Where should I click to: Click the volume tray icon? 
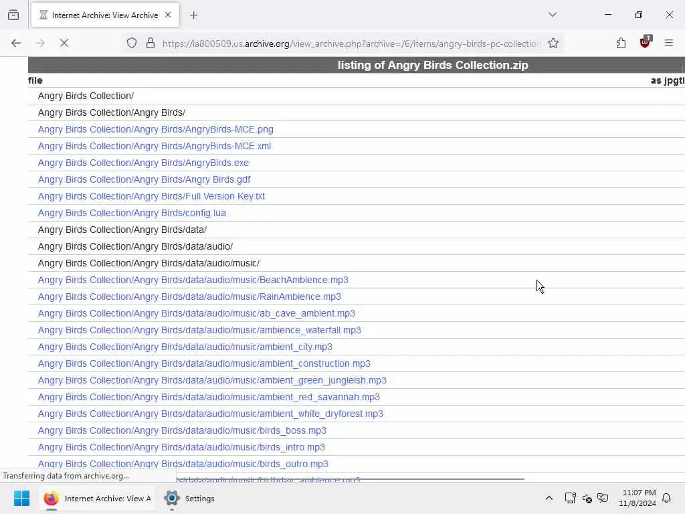tap(587, 498)
